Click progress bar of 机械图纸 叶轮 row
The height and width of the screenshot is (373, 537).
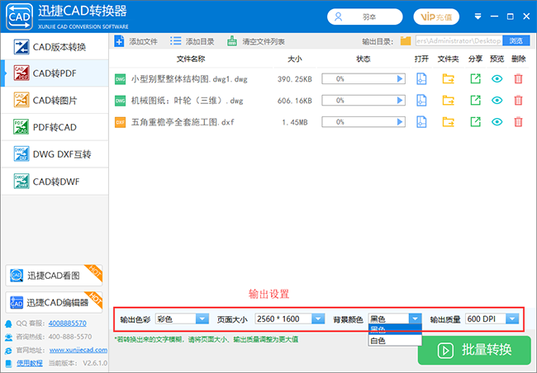[x=364, y=101]
